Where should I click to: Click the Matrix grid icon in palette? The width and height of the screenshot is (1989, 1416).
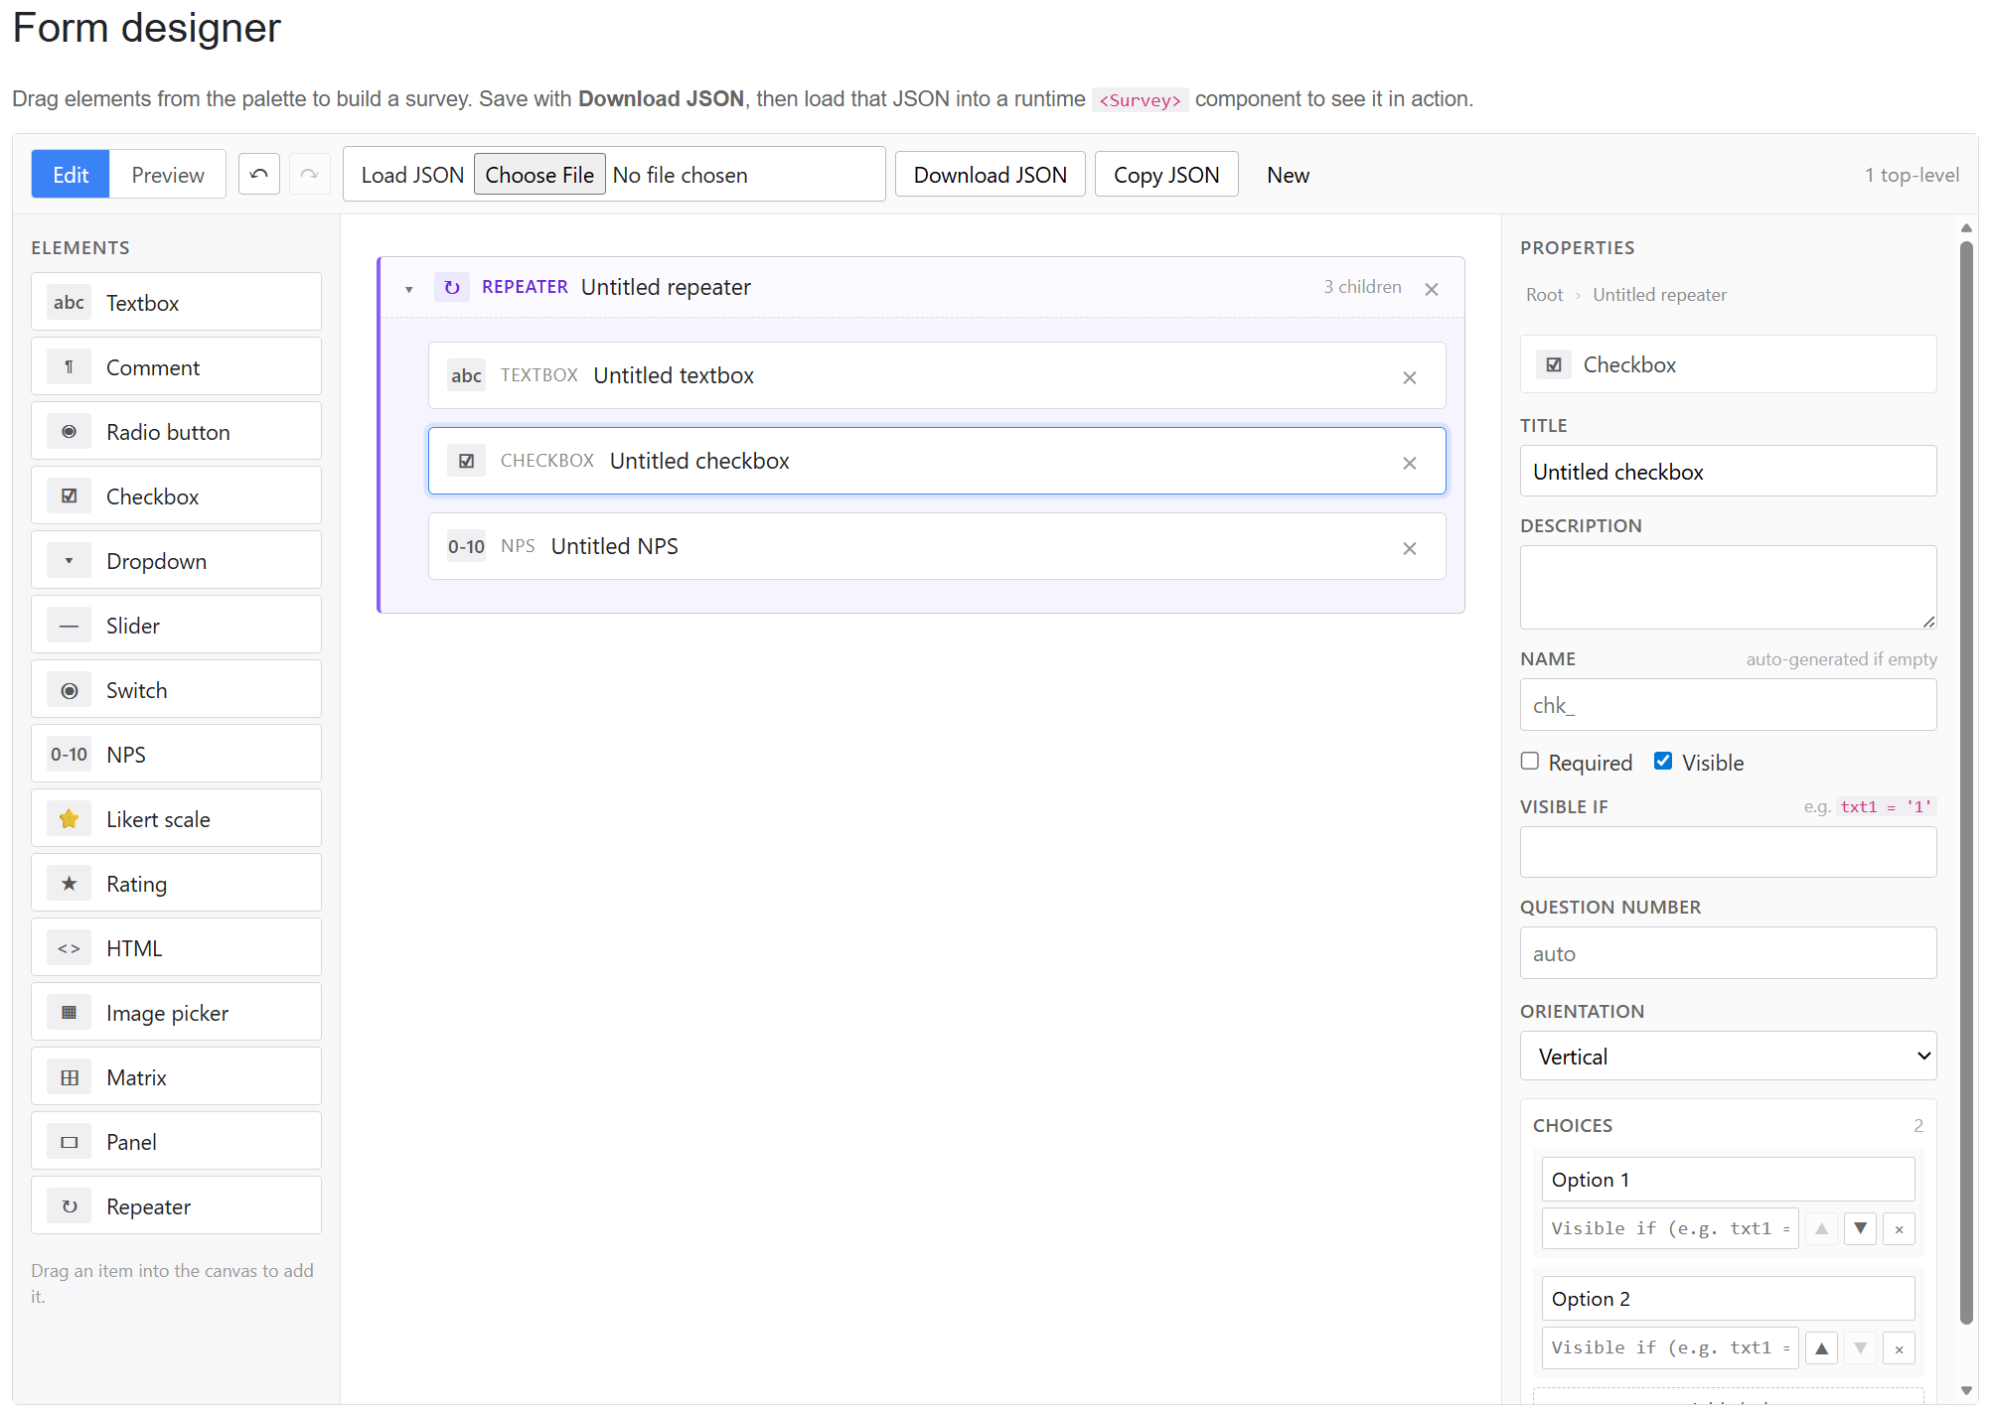[x=69, y=1077]
